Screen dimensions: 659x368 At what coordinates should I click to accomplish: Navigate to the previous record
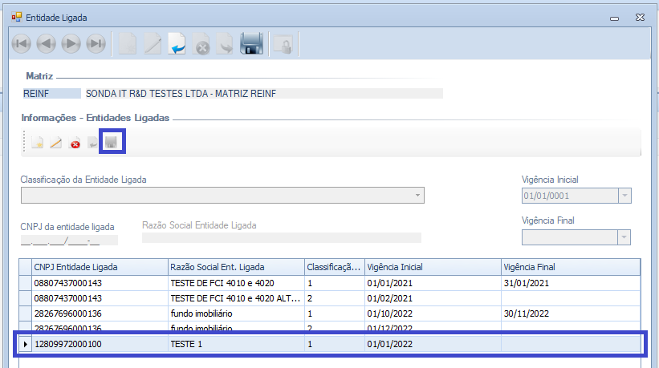(46, 45)
